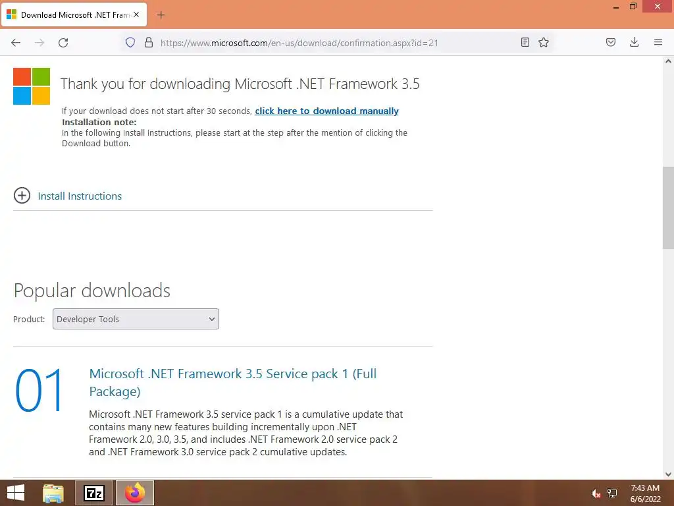Click 'click here to download manually' link

tap(326, 111)
